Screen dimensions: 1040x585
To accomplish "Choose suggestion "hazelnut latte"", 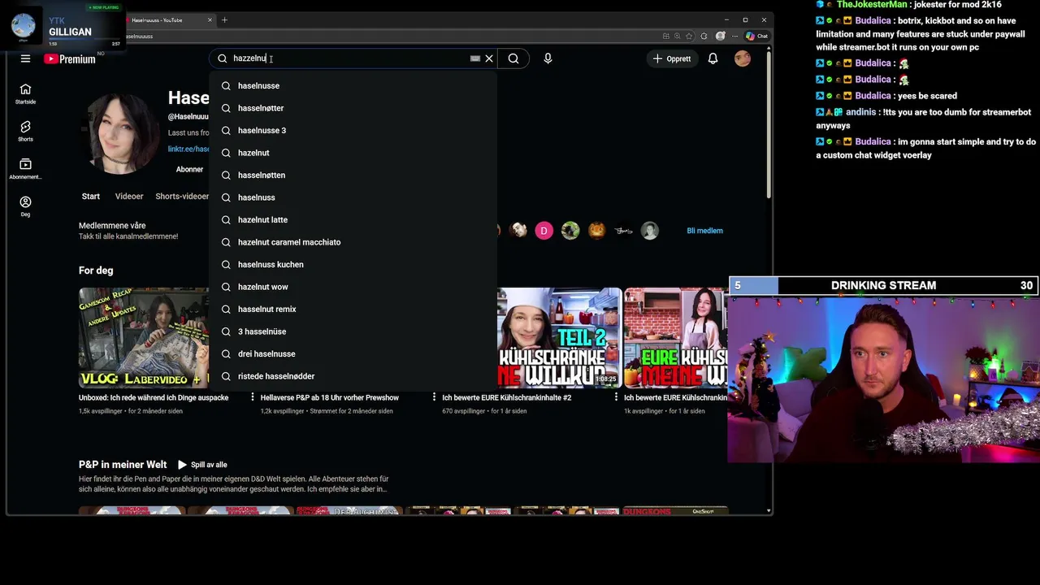I will point(353,219).
